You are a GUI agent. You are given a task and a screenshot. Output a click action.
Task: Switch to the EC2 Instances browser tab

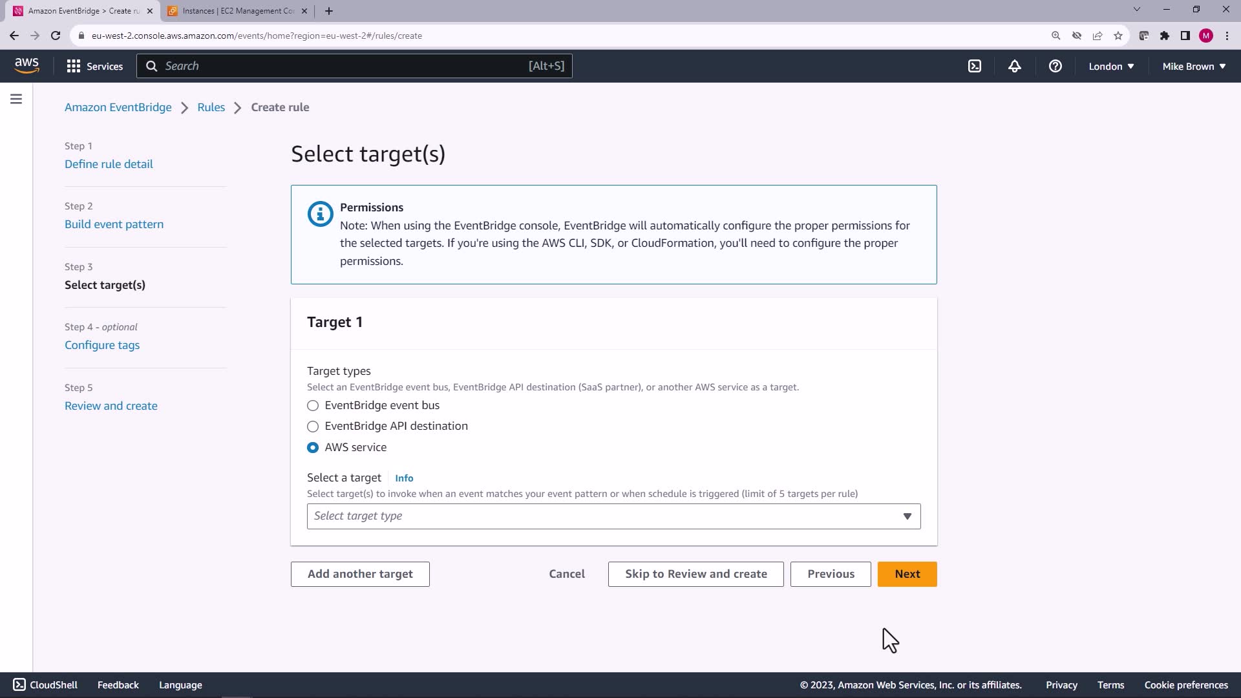pos(237,11)
